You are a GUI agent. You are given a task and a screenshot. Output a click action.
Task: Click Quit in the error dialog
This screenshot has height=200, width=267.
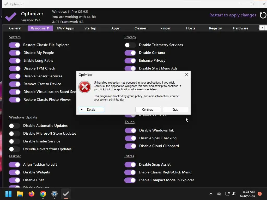[175, 110]
